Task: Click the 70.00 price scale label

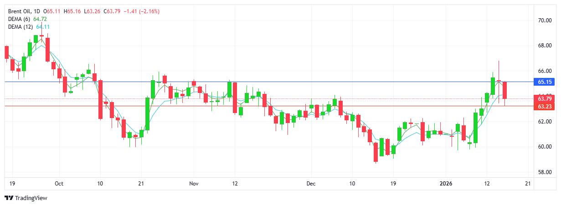Action: (x=545, y=21)
